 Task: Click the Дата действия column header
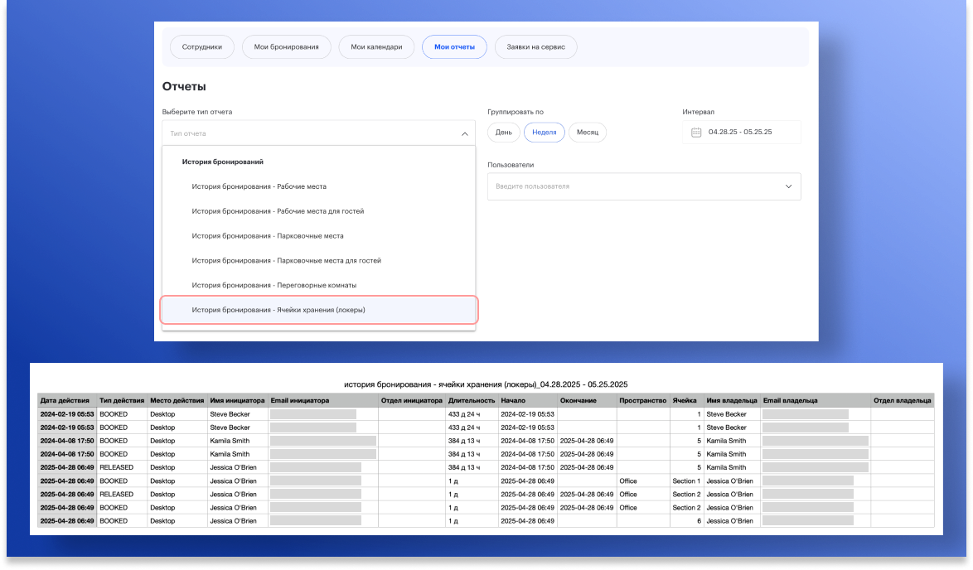pyautogui.click(x=67, y=401)
